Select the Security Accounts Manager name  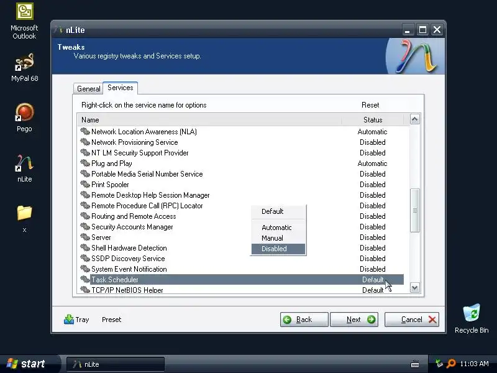pyautogui.click(x=132, y=227)
